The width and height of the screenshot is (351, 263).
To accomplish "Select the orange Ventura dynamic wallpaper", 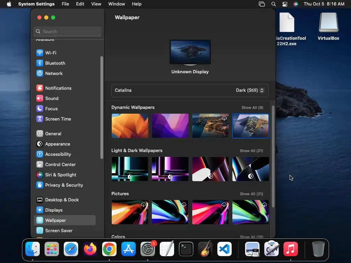I will pos(130,126).
